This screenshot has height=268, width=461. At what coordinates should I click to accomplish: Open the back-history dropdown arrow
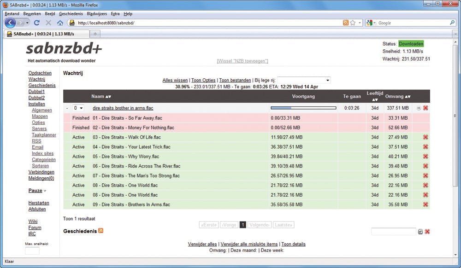[x=27, y=23]
